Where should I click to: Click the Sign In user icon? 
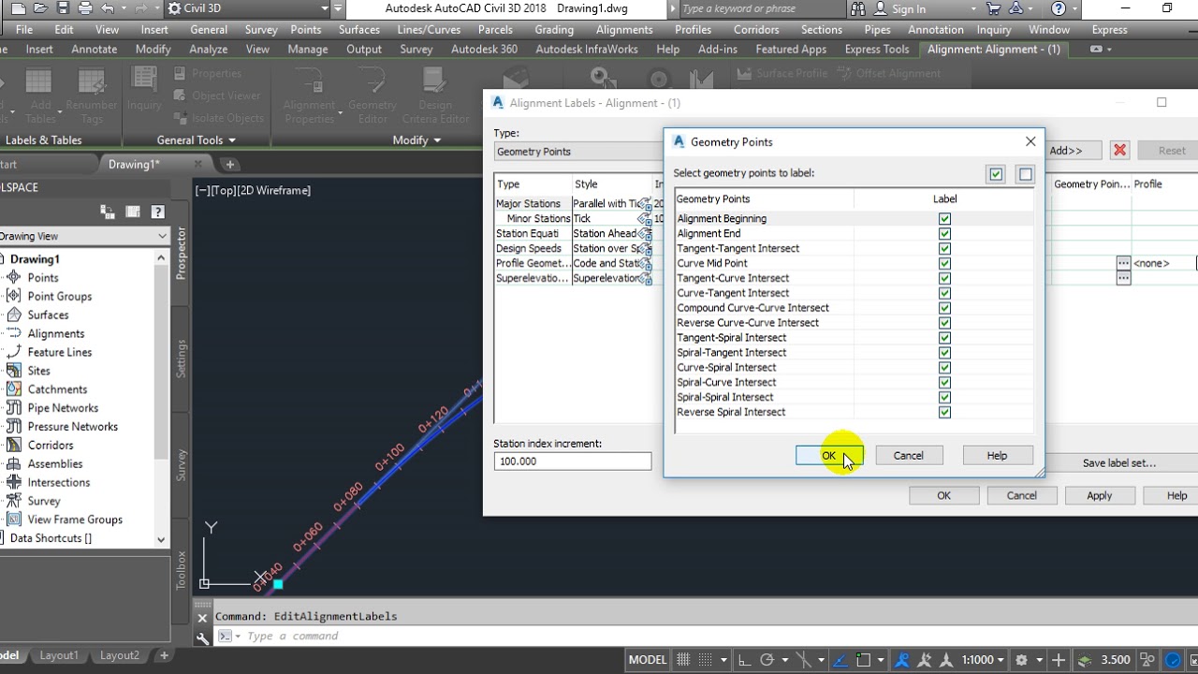pos(882,8)
